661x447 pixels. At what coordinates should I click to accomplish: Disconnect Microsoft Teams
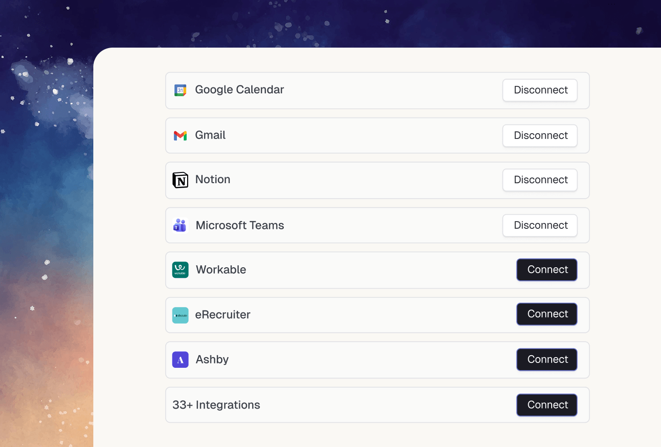540,225
